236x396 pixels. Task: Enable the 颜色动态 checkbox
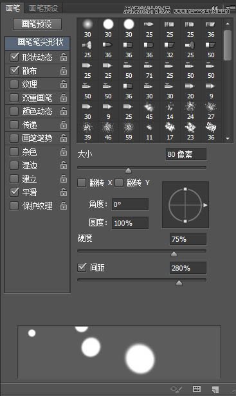coord(14,111)
